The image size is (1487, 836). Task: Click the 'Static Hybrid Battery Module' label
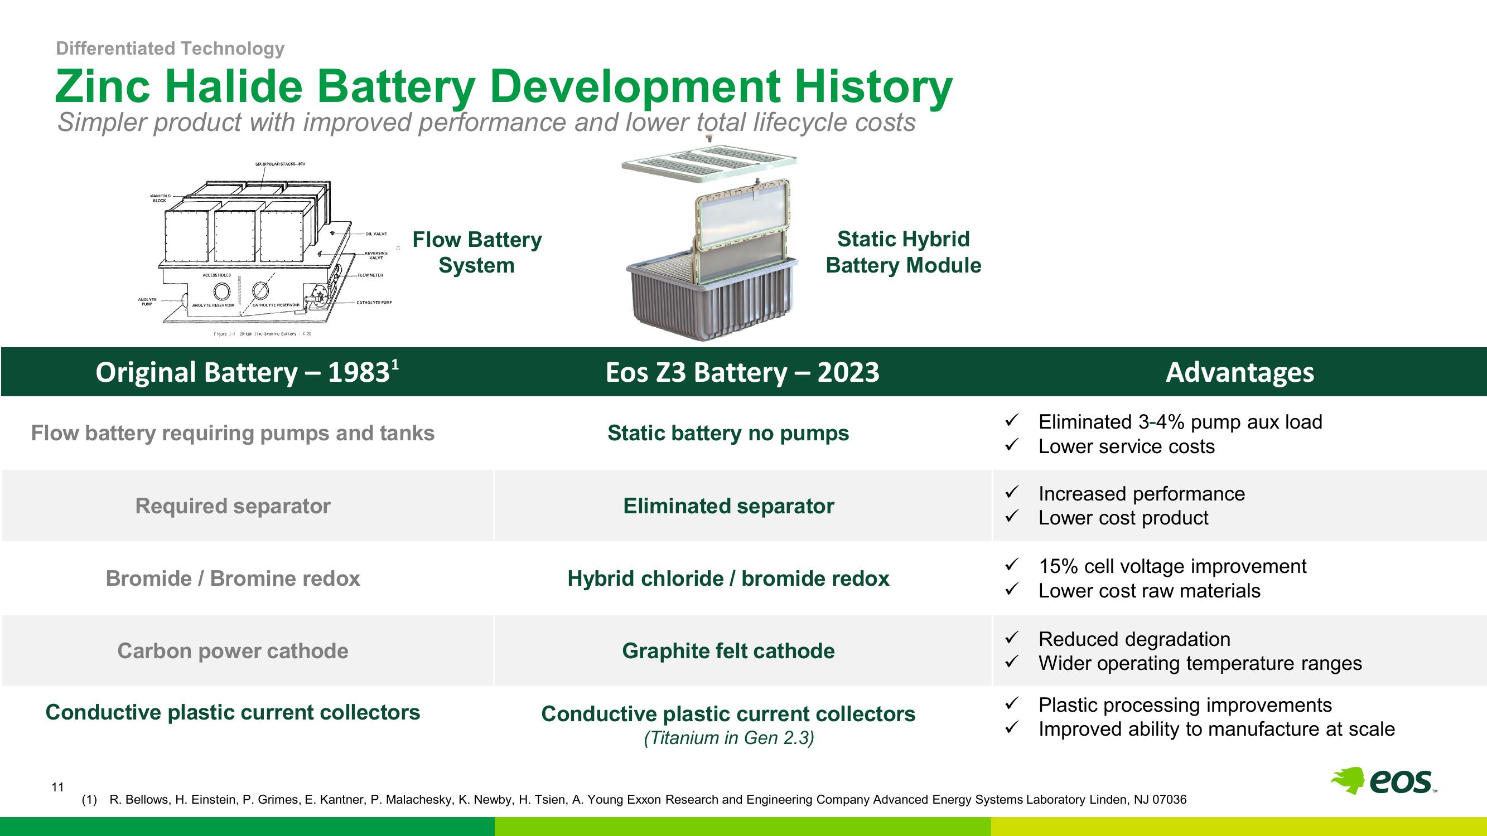(x=904, y=252)
